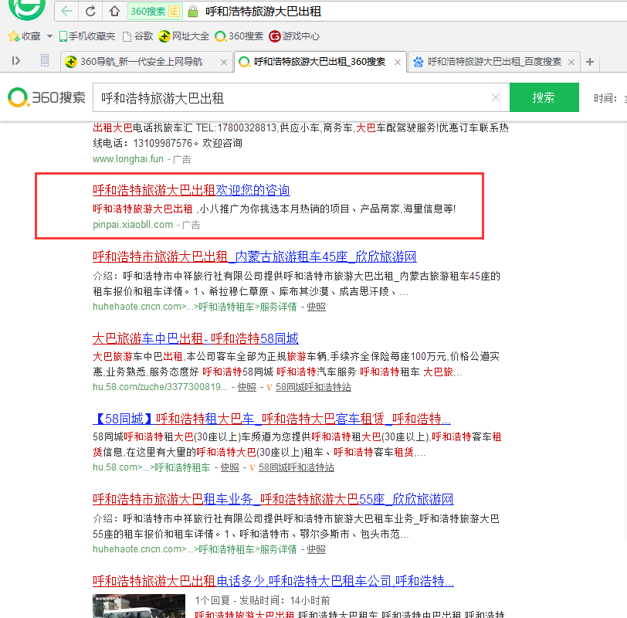The width and height of the screenshot is (627, 618).
Task: Toggle the sidebar panel icon left of tabs
Action: click(16, 61)
